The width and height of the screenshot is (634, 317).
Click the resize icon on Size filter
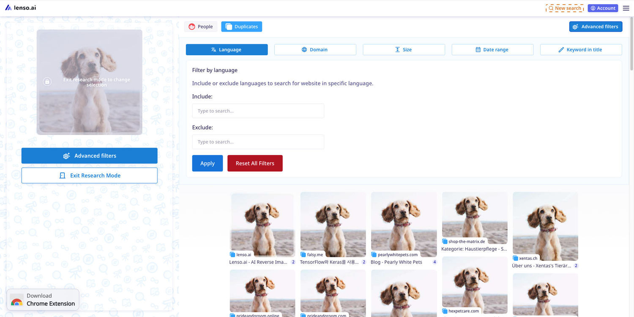pos(397,50)
